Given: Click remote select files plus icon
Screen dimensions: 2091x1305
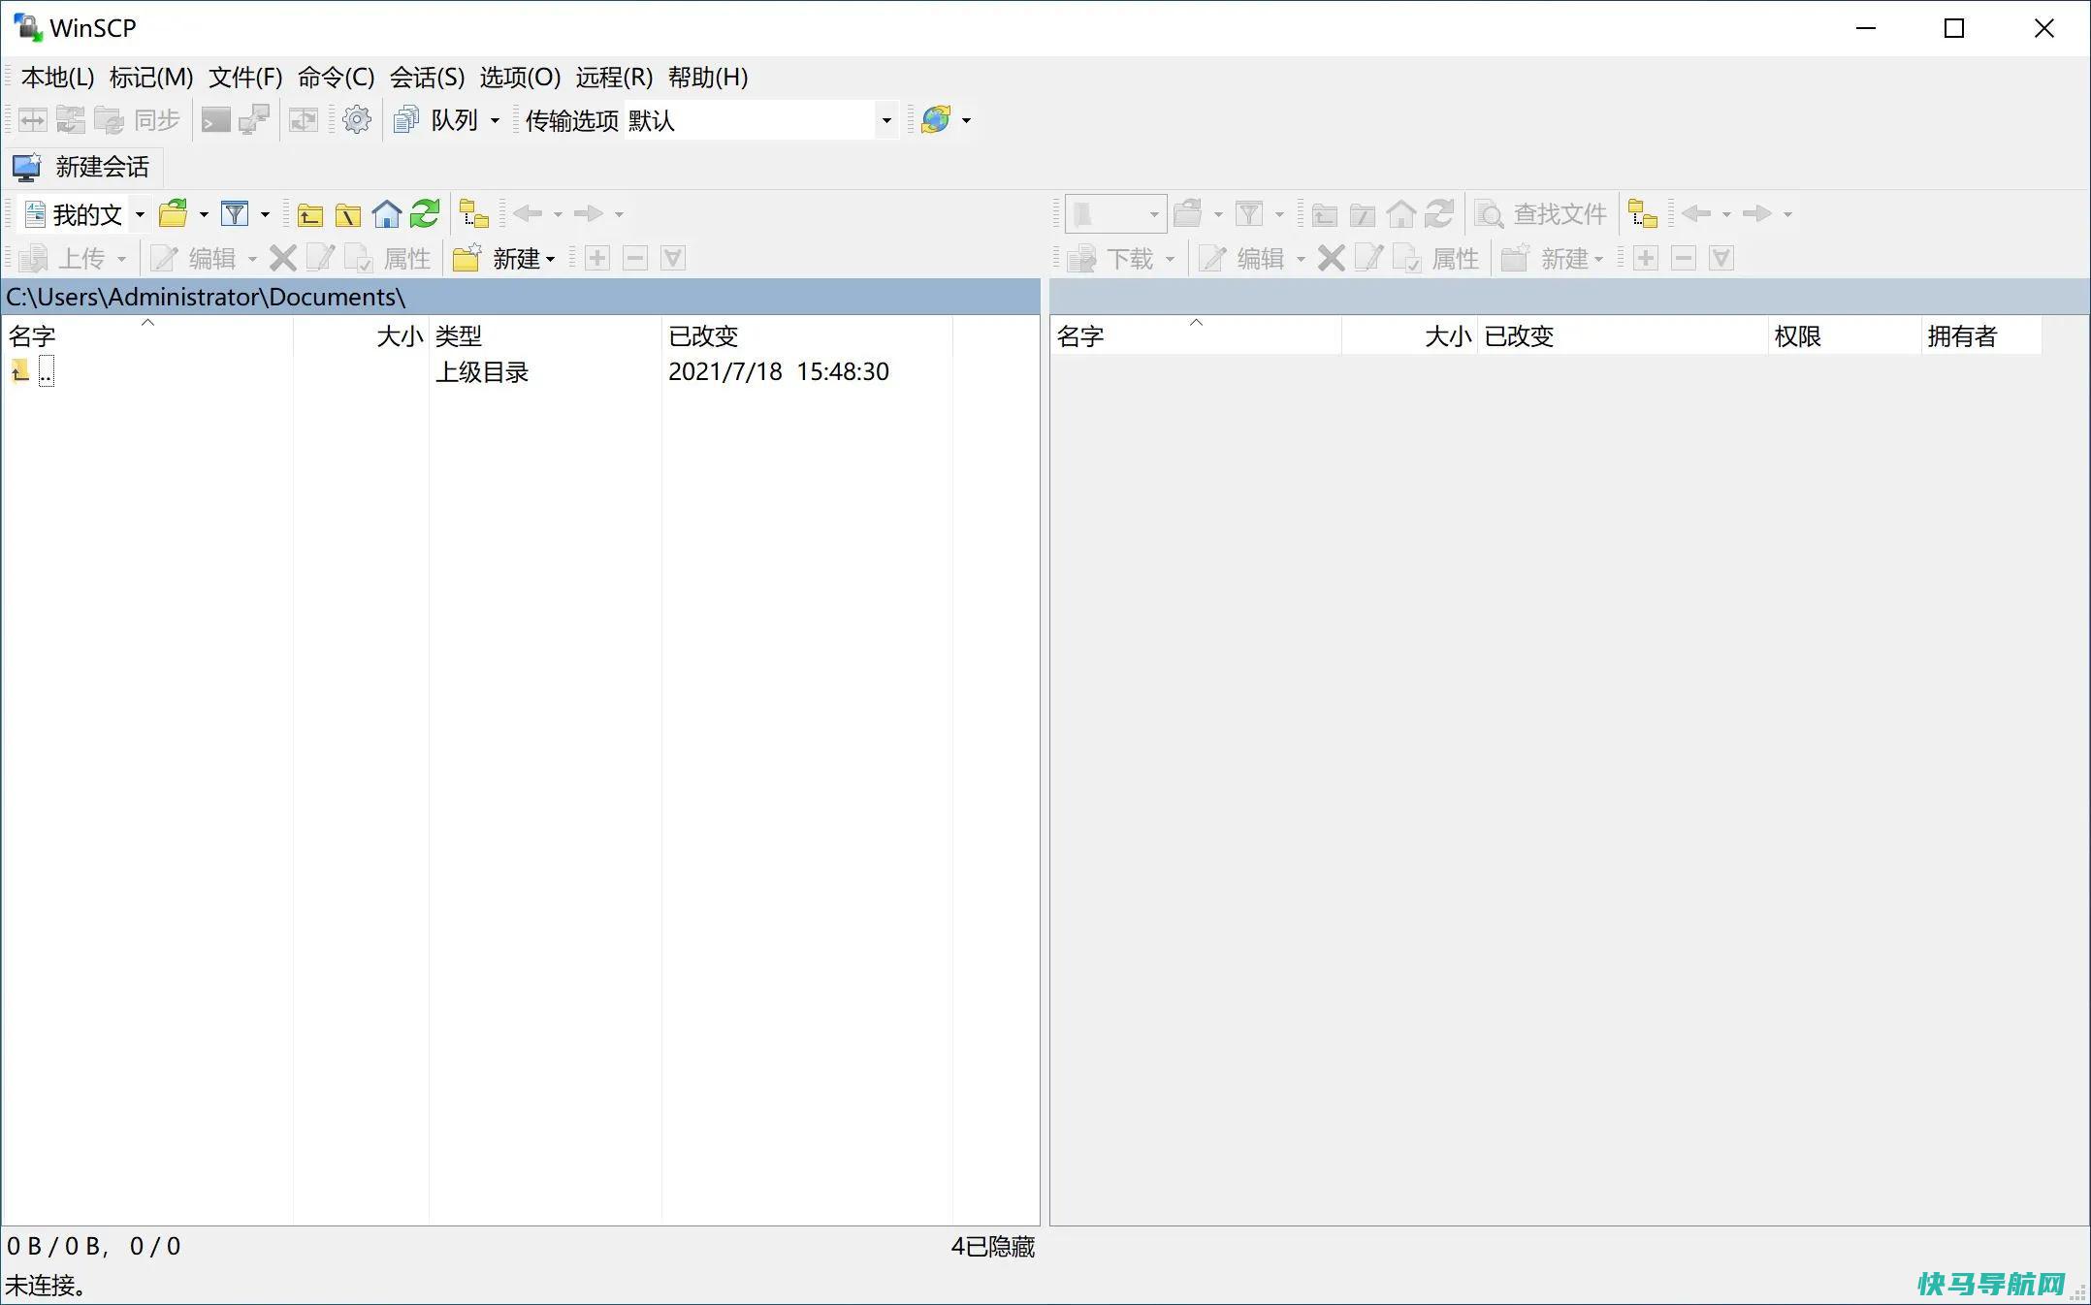Looking at the screenshot, I should tap(1646, 258).
